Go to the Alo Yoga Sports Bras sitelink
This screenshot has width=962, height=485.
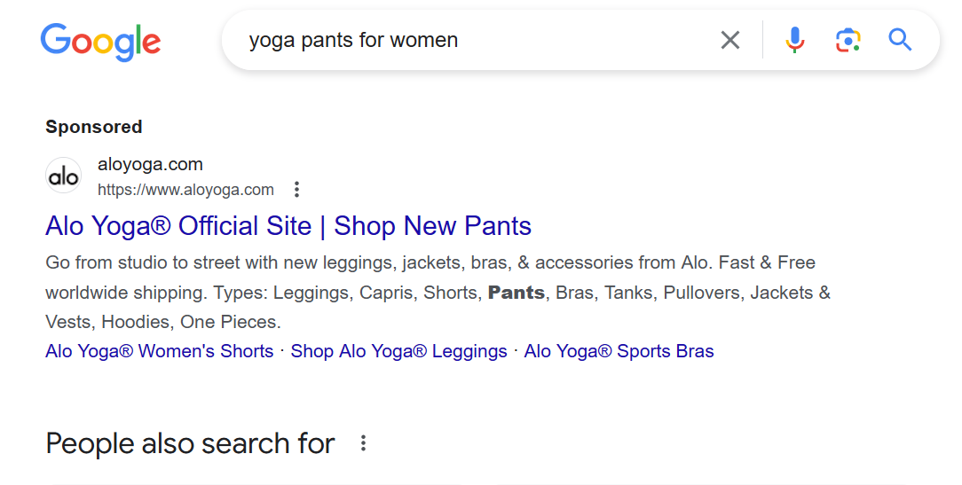click(619, 351)
